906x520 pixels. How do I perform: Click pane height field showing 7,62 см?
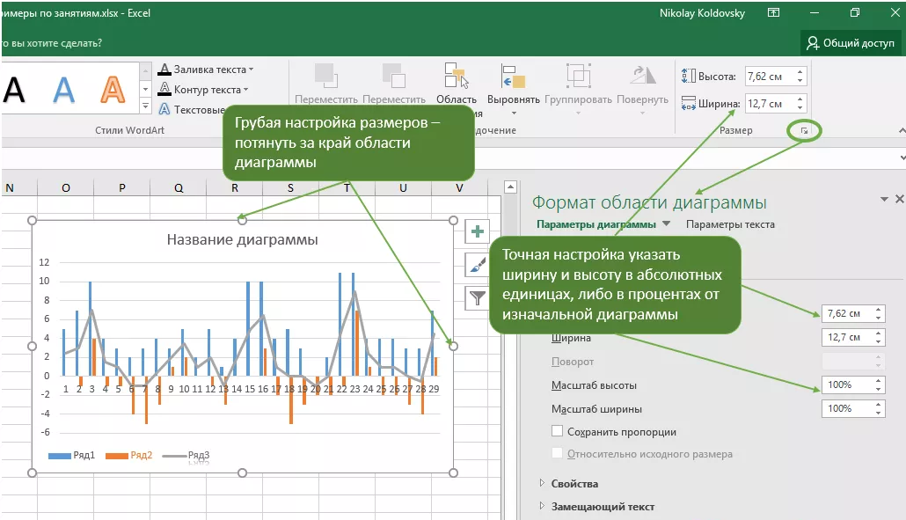coord(848,314)
